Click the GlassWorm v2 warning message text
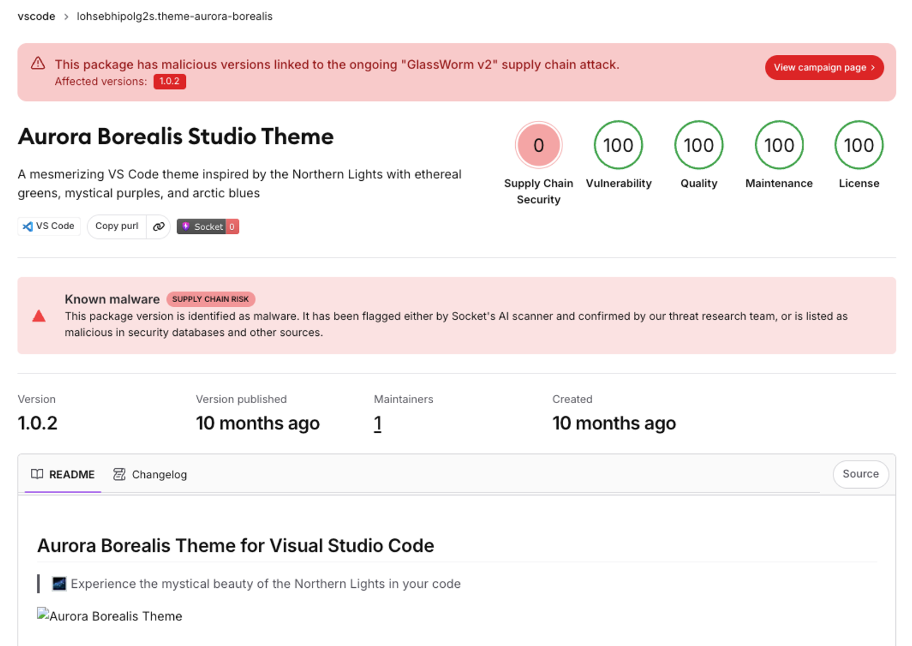Viewport: 912px width, 646px height. pyautogui.click(x=337, y=64)
